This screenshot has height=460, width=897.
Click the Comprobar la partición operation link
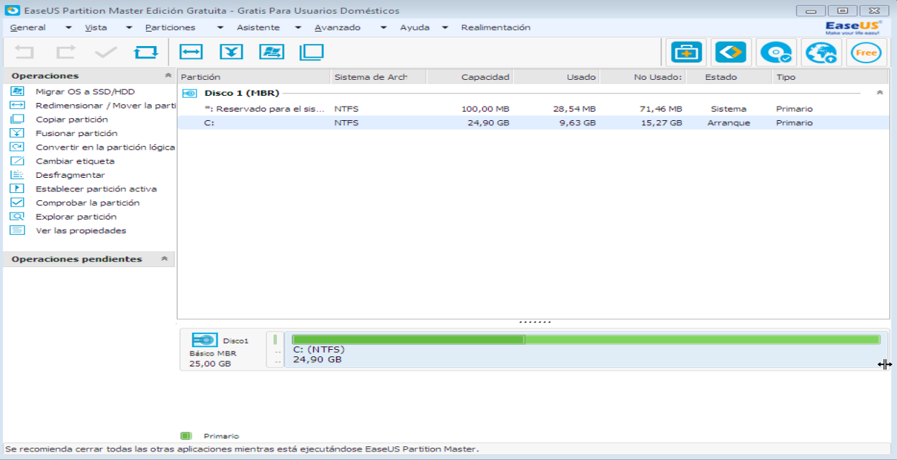88,203
